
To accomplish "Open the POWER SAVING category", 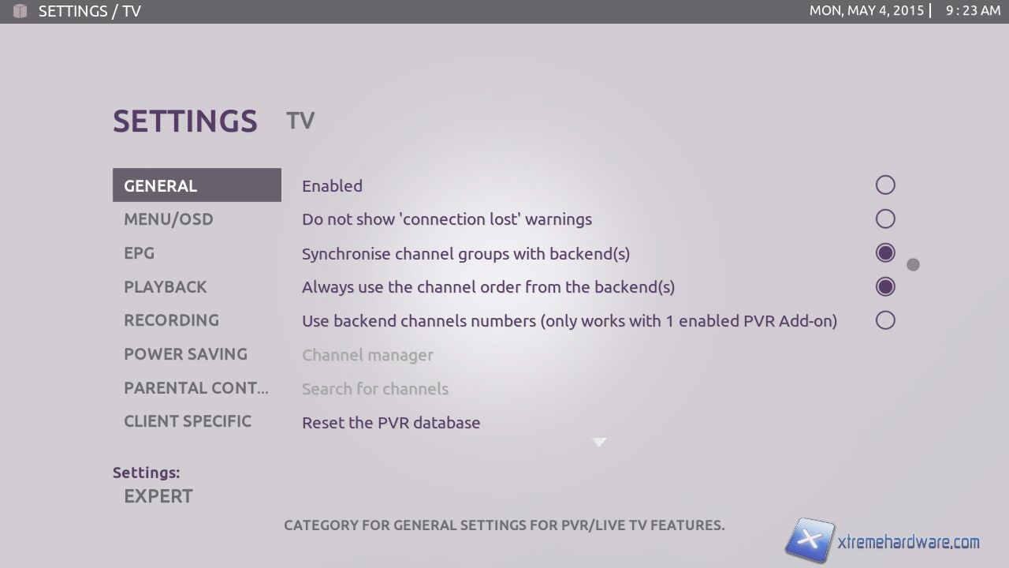I will coord(186,354).
